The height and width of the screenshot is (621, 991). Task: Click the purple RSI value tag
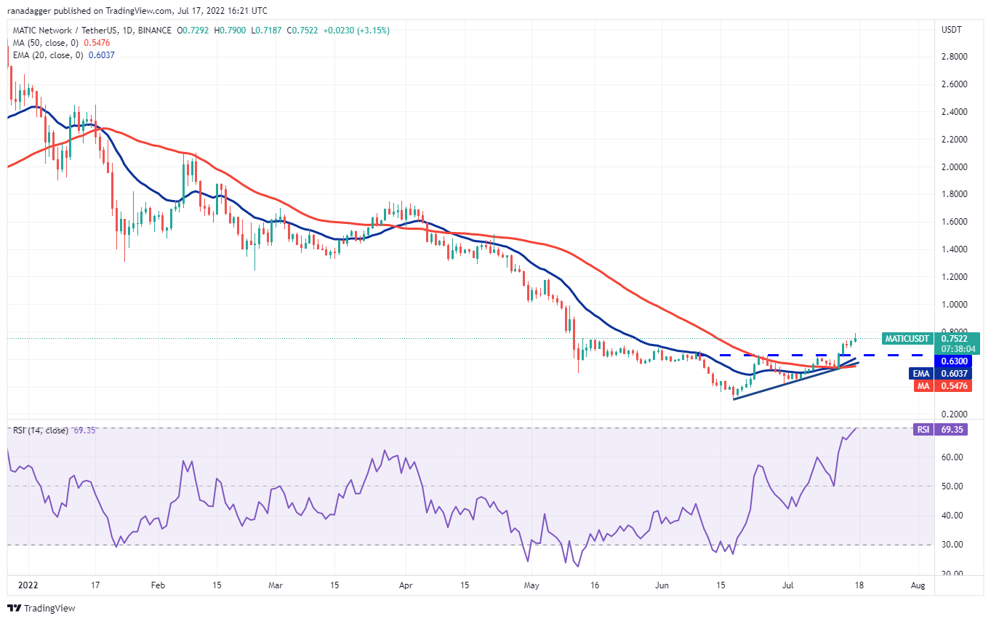(x=923, y=430)
